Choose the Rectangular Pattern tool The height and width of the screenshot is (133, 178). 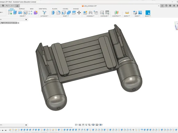(x=30, y=12)
